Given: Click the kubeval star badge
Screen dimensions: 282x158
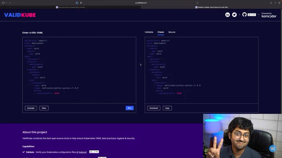Looking at the screenshot, I should [x=94, y=152].
